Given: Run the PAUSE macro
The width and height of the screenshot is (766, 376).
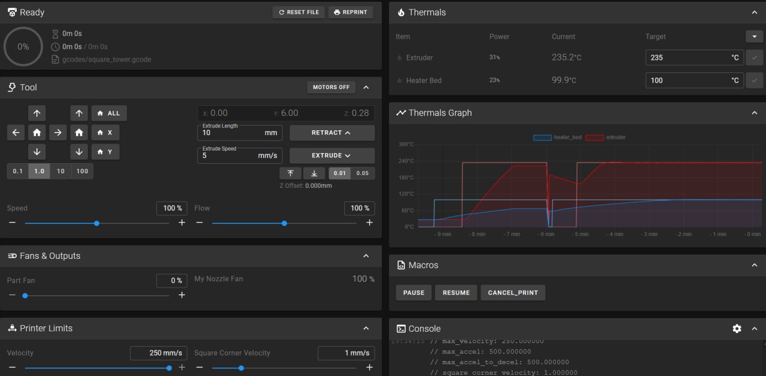Looking at the screenshot, I should (414, 293).
